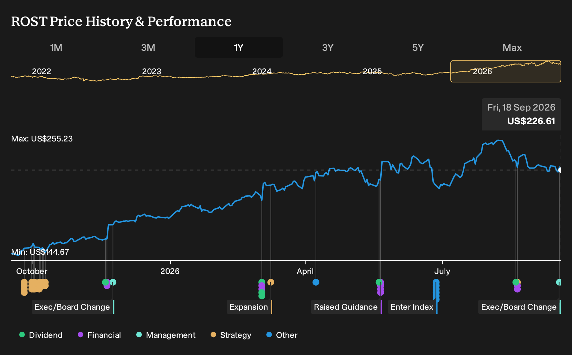Jump to 2025 in the overview timeline
This screenshot has height=355, width=572.
pos(372,71)
